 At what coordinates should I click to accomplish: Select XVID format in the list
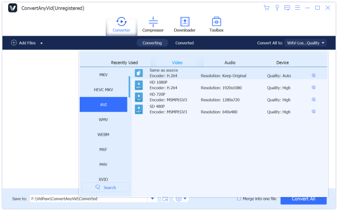pyautogui.click(x=103, y=179)
